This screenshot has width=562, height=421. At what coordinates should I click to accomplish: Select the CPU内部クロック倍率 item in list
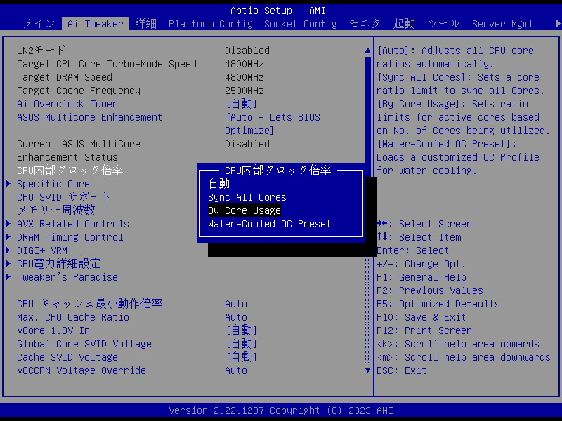(x=70, y=171)
